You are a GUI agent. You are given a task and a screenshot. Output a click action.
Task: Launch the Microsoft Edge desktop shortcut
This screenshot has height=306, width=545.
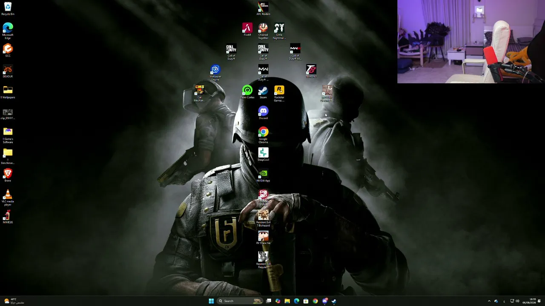coord(8,31)
